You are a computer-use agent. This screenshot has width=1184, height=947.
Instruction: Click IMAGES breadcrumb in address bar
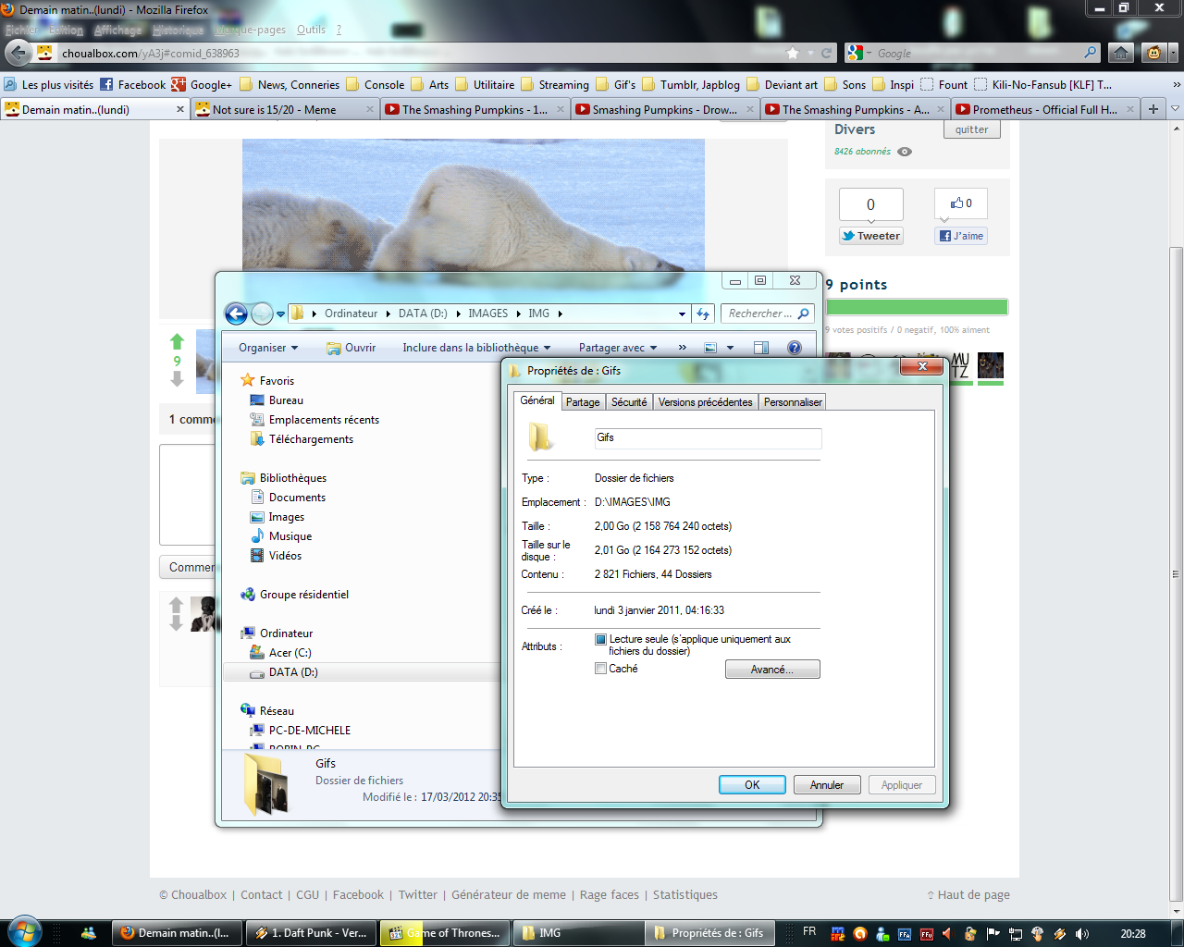click(487, 314)
